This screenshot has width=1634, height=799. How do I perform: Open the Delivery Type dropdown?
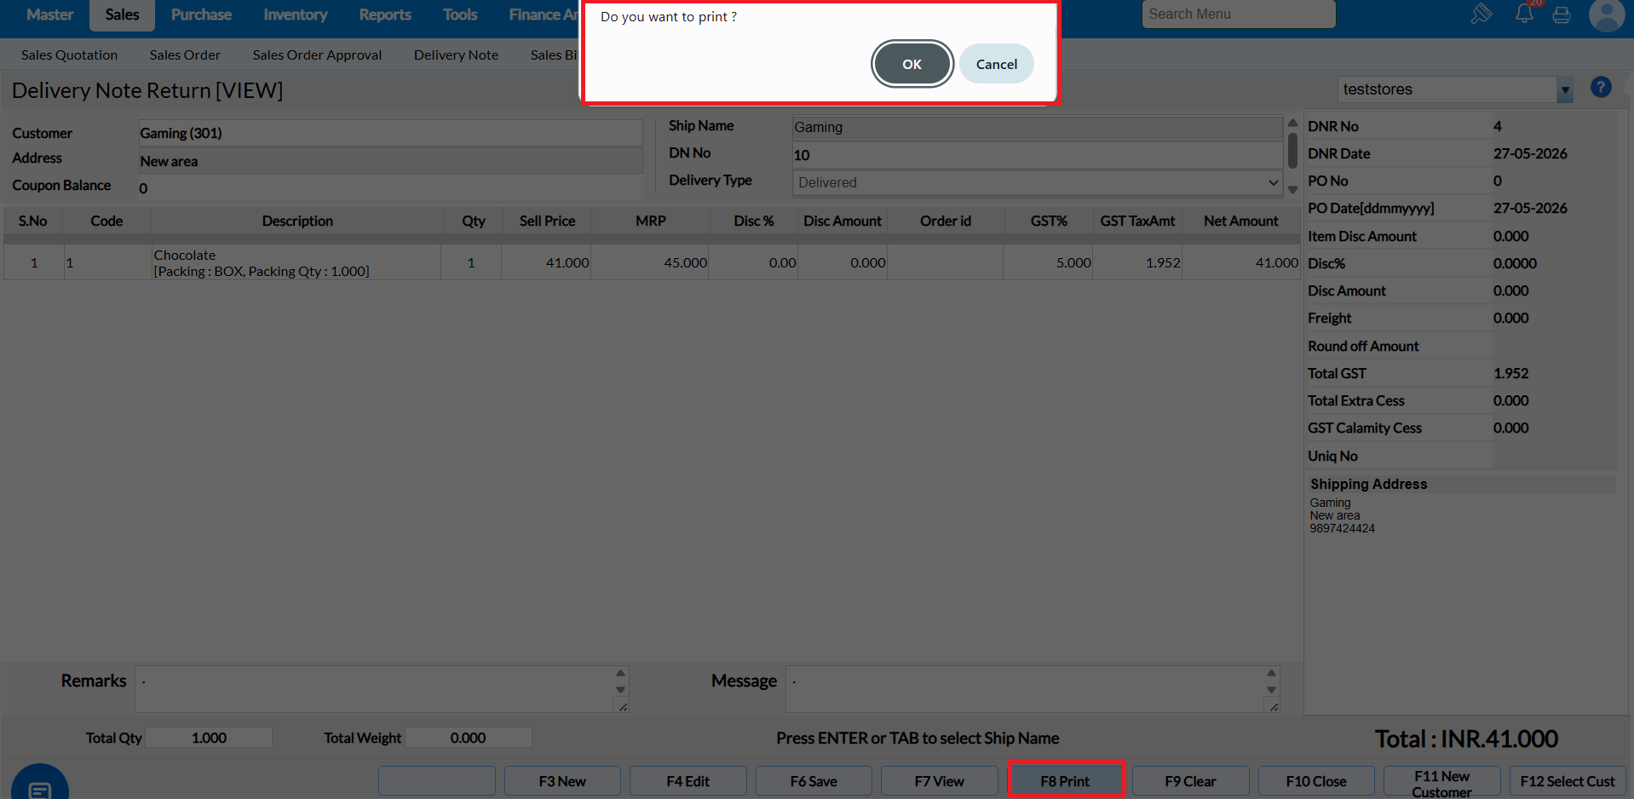click(x=1038, y=182)
